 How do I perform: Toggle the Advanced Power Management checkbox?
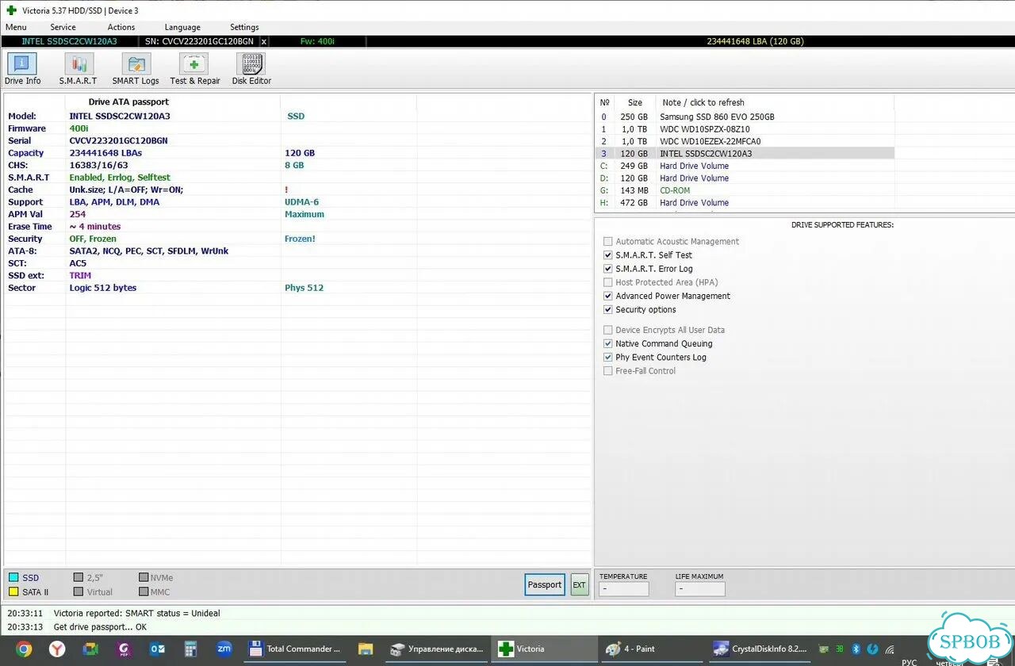coord(608,296)
